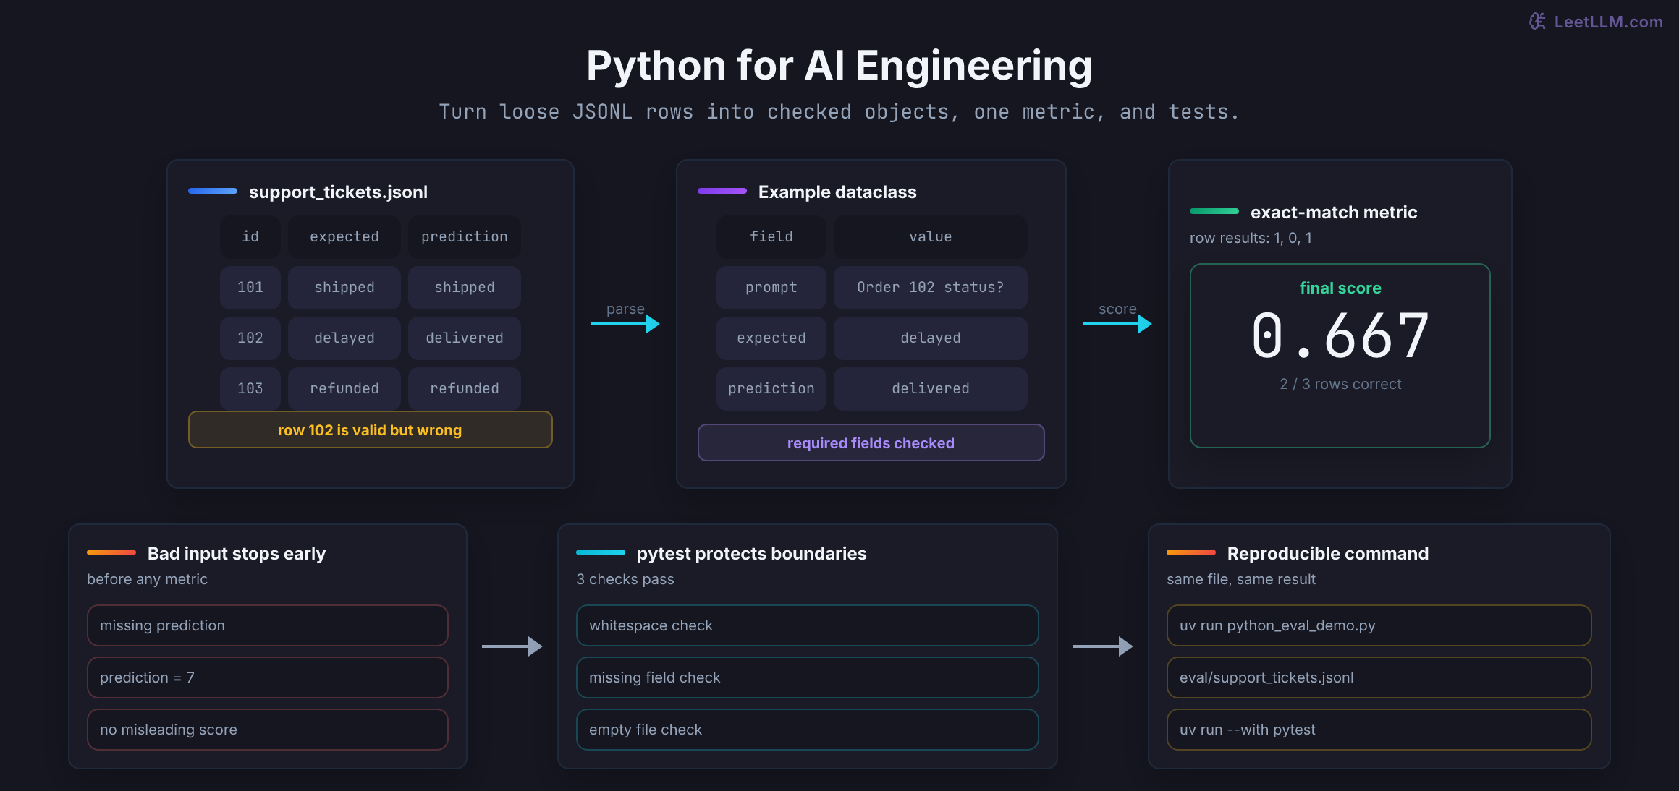Click the 'before any metric' subtitle
The image size is (1679, 791).
[x=147, y=579]
